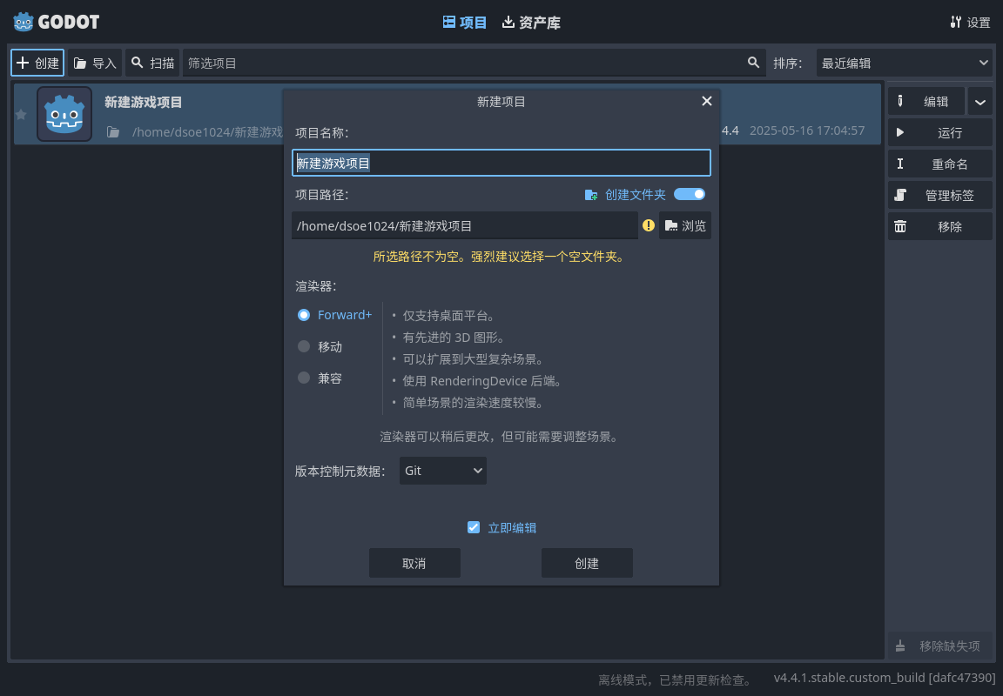Select the Forward+ renderer

pyautogui.click(x=334, y=315)
